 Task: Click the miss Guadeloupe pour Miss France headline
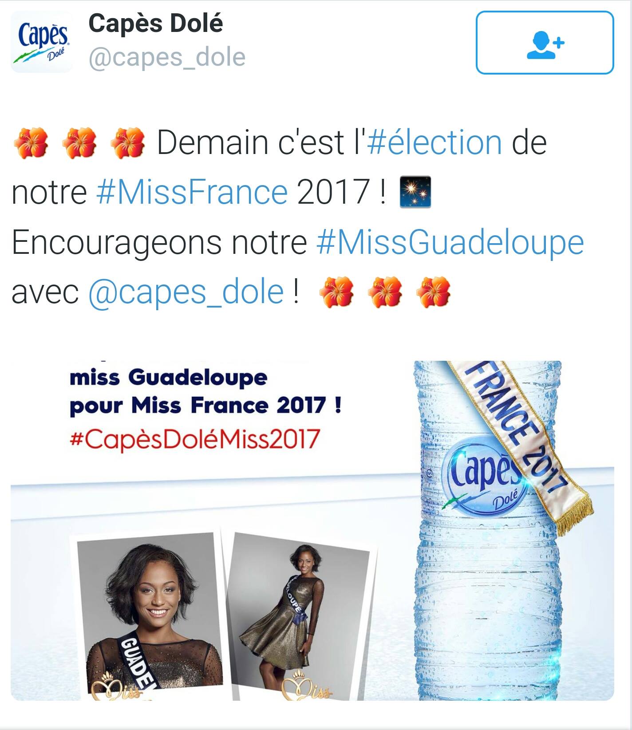(x=205, y=391)
